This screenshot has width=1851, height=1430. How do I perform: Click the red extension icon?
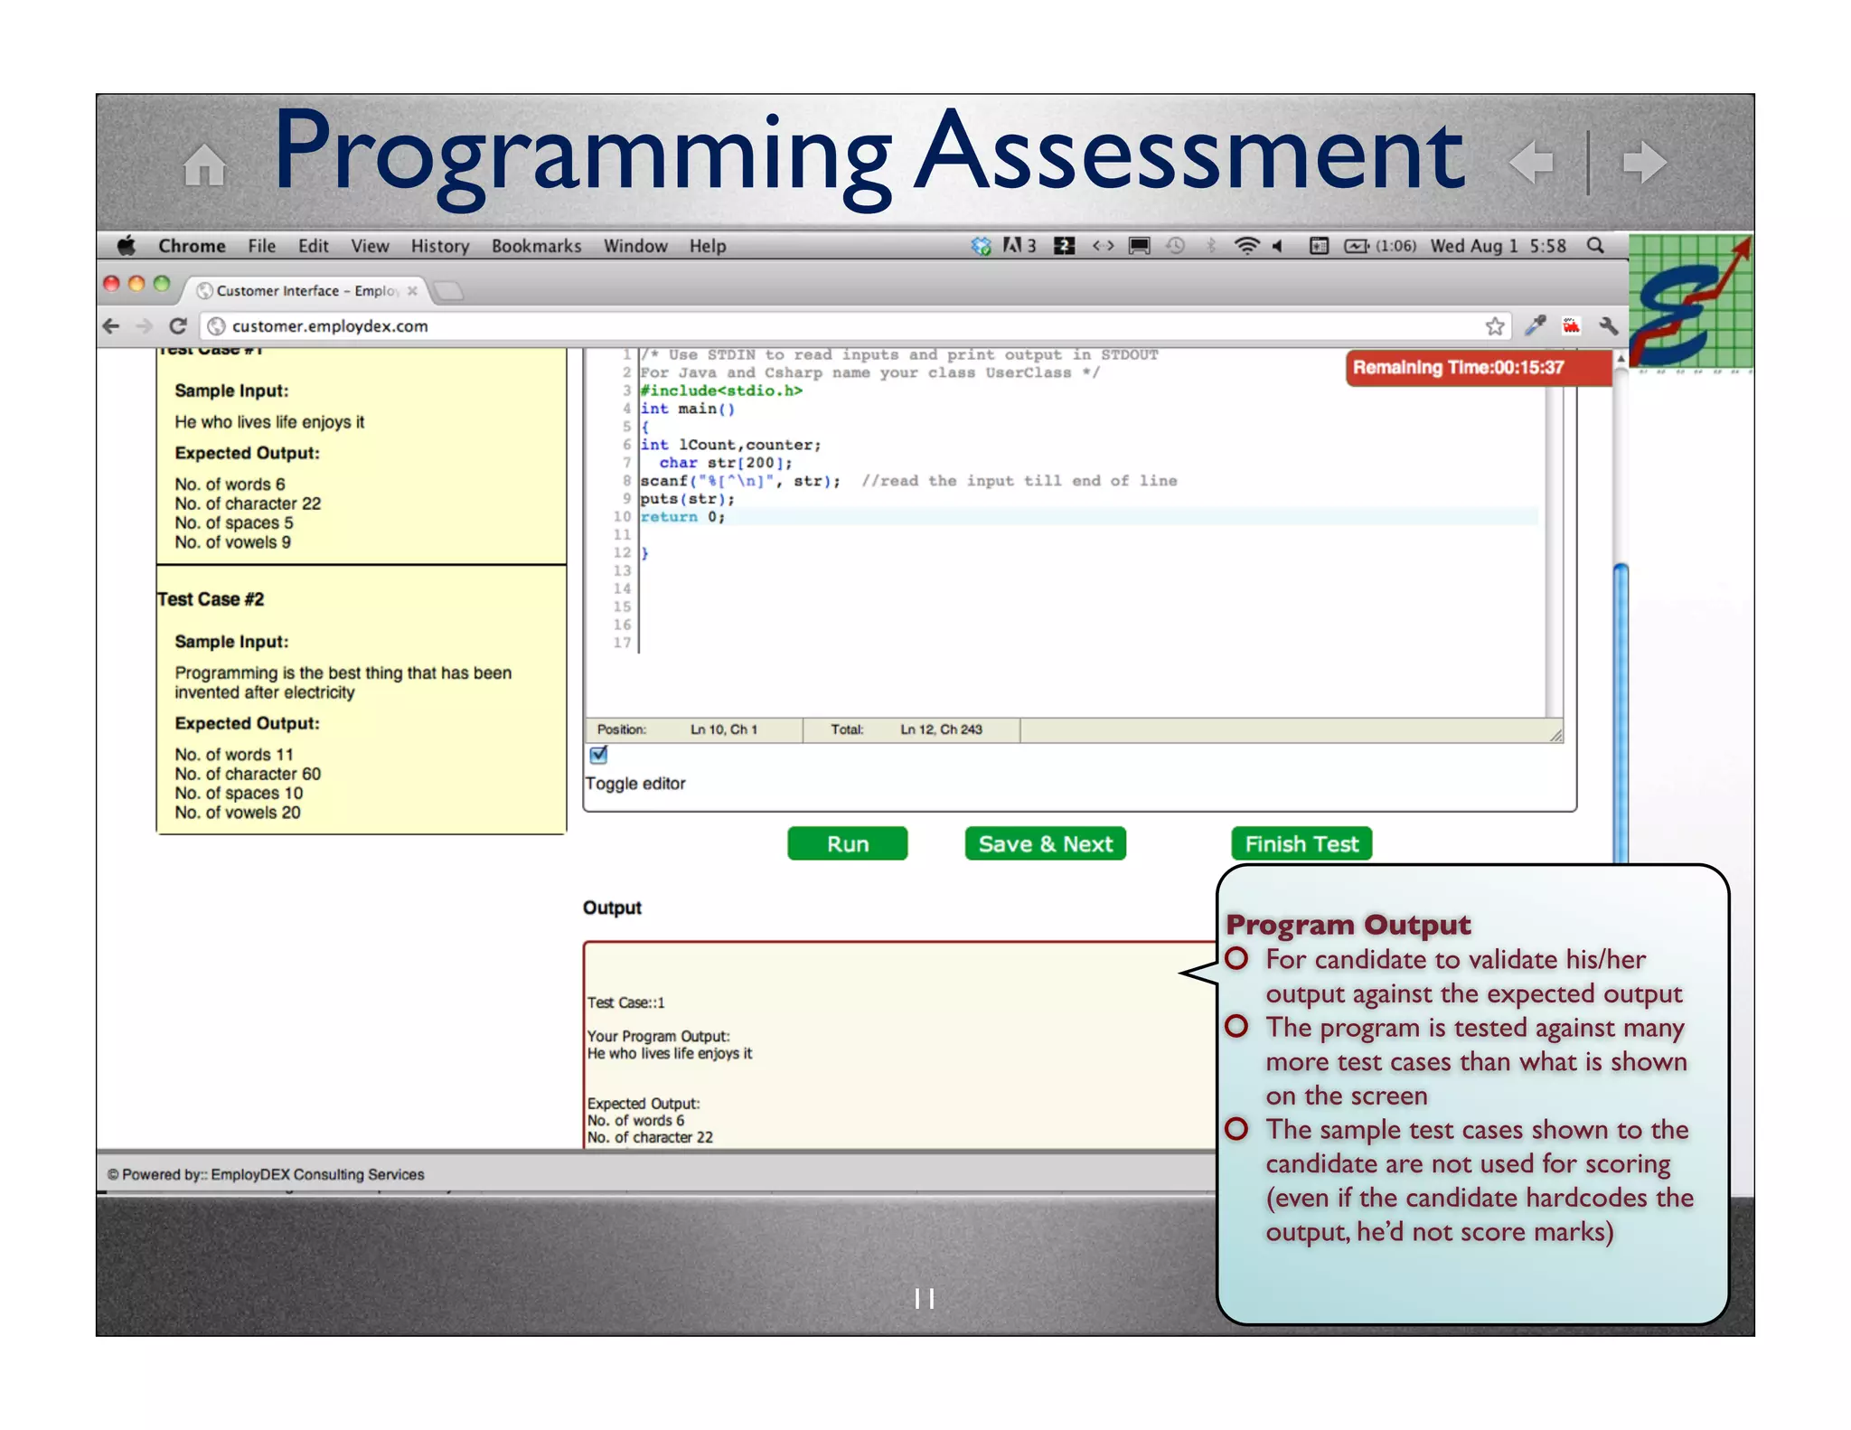click(x=1571, y=326)
